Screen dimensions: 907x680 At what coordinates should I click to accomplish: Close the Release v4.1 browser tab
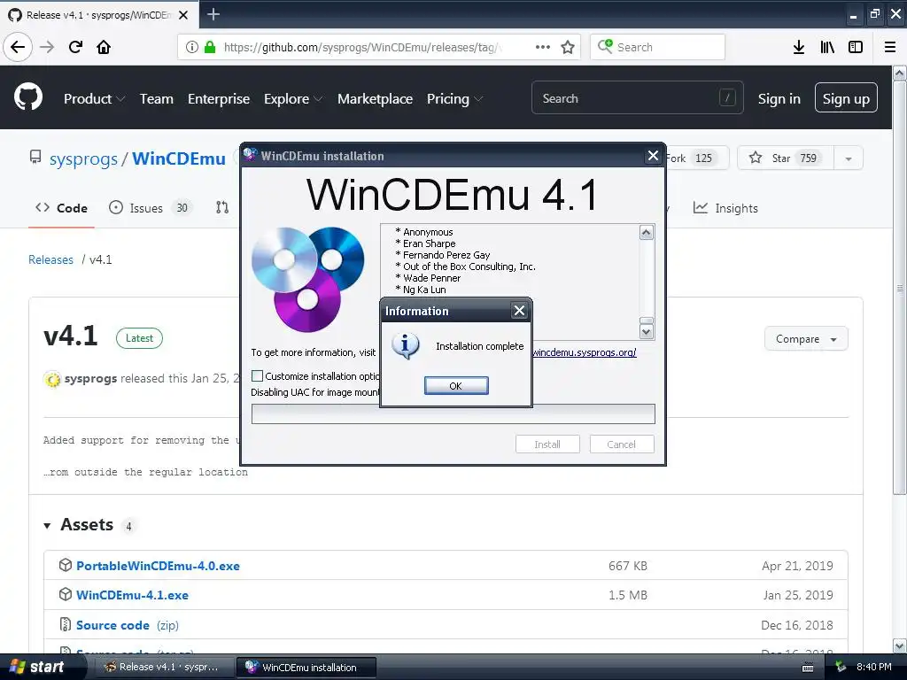(x=183, y=15)
